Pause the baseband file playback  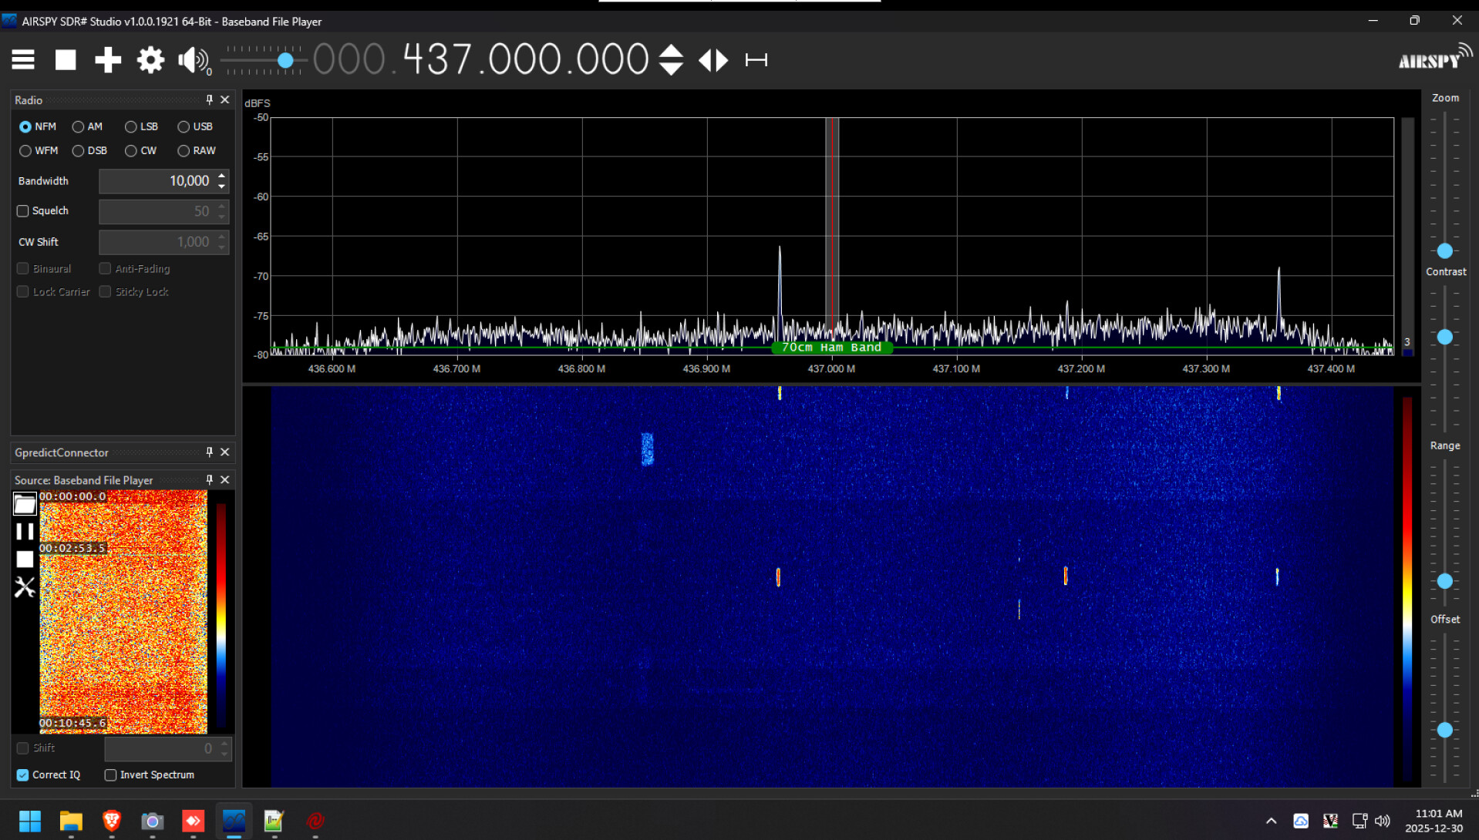[25, 532]
